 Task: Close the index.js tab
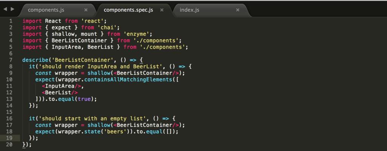coord(238,10)
